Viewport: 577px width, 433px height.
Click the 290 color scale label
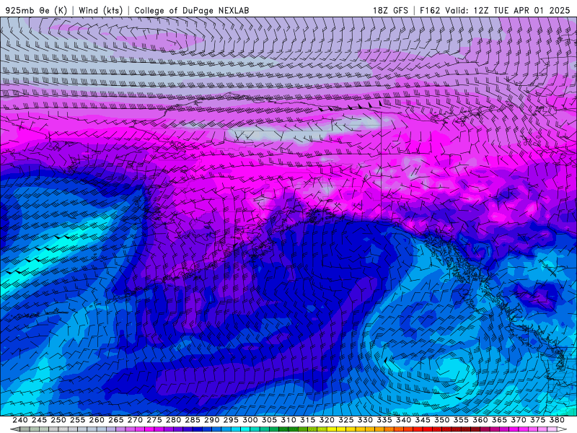click(x=211, y=420)
